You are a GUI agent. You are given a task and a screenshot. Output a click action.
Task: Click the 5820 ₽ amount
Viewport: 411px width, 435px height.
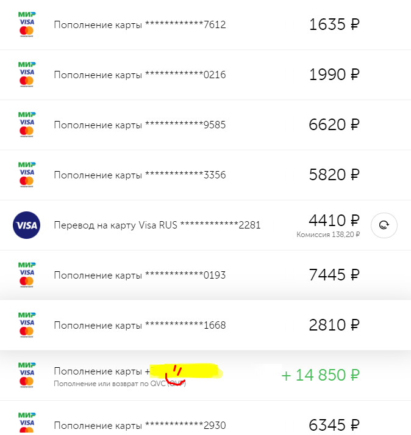(x=334, y=175)
